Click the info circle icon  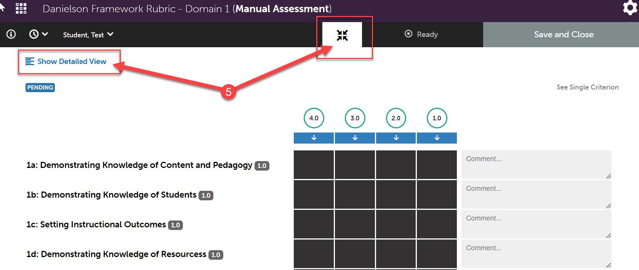click(x=11, y=34)
